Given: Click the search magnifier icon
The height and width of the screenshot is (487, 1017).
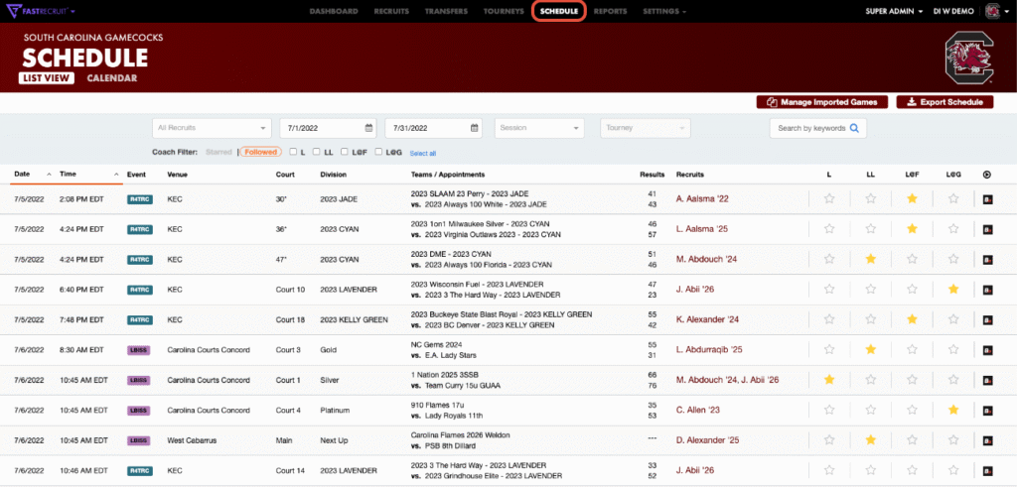Looking at the screenshot, I should point(853,128).
